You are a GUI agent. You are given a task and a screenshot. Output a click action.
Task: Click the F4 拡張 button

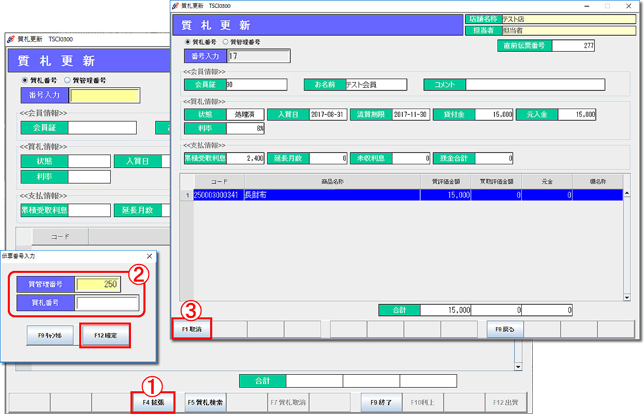[153, 402]
